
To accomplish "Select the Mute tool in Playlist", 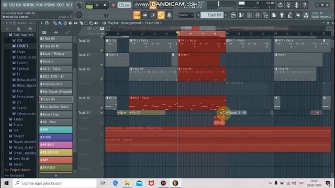I will (70, 23).
